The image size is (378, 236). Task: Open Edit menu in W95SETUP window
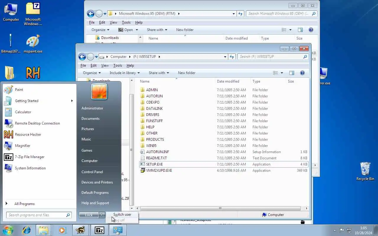coord(94,65)
